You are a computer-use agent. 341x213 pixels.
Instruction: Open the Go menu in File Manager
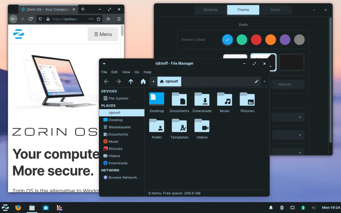pyautogui.click(x=137, y=72)
